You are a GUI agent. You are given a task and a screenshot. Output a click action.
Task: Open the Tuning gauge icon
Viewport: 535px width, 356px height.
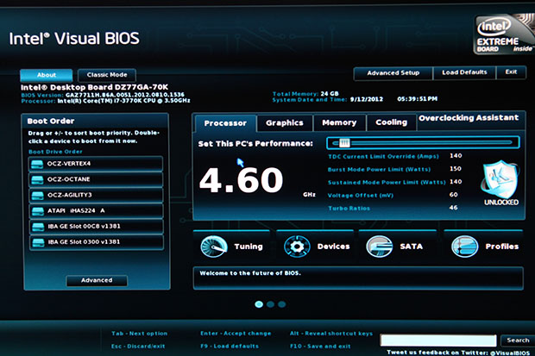pos(212,246)
